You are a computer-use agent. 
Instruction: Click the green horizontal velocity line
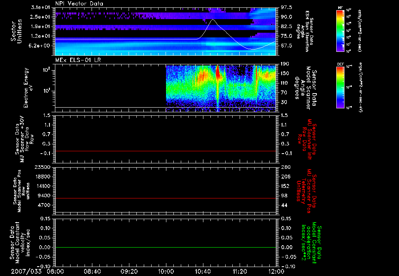(166, 248)
